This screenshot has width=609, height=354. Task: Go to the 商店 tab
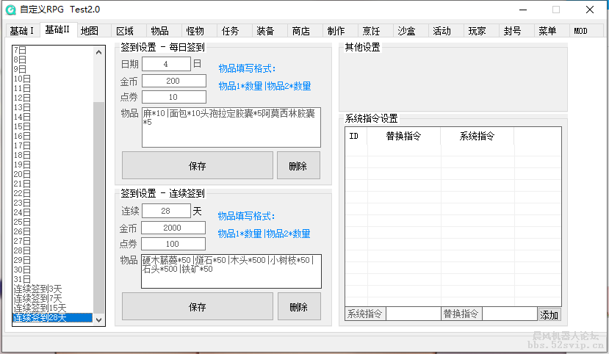coord(300,31)
